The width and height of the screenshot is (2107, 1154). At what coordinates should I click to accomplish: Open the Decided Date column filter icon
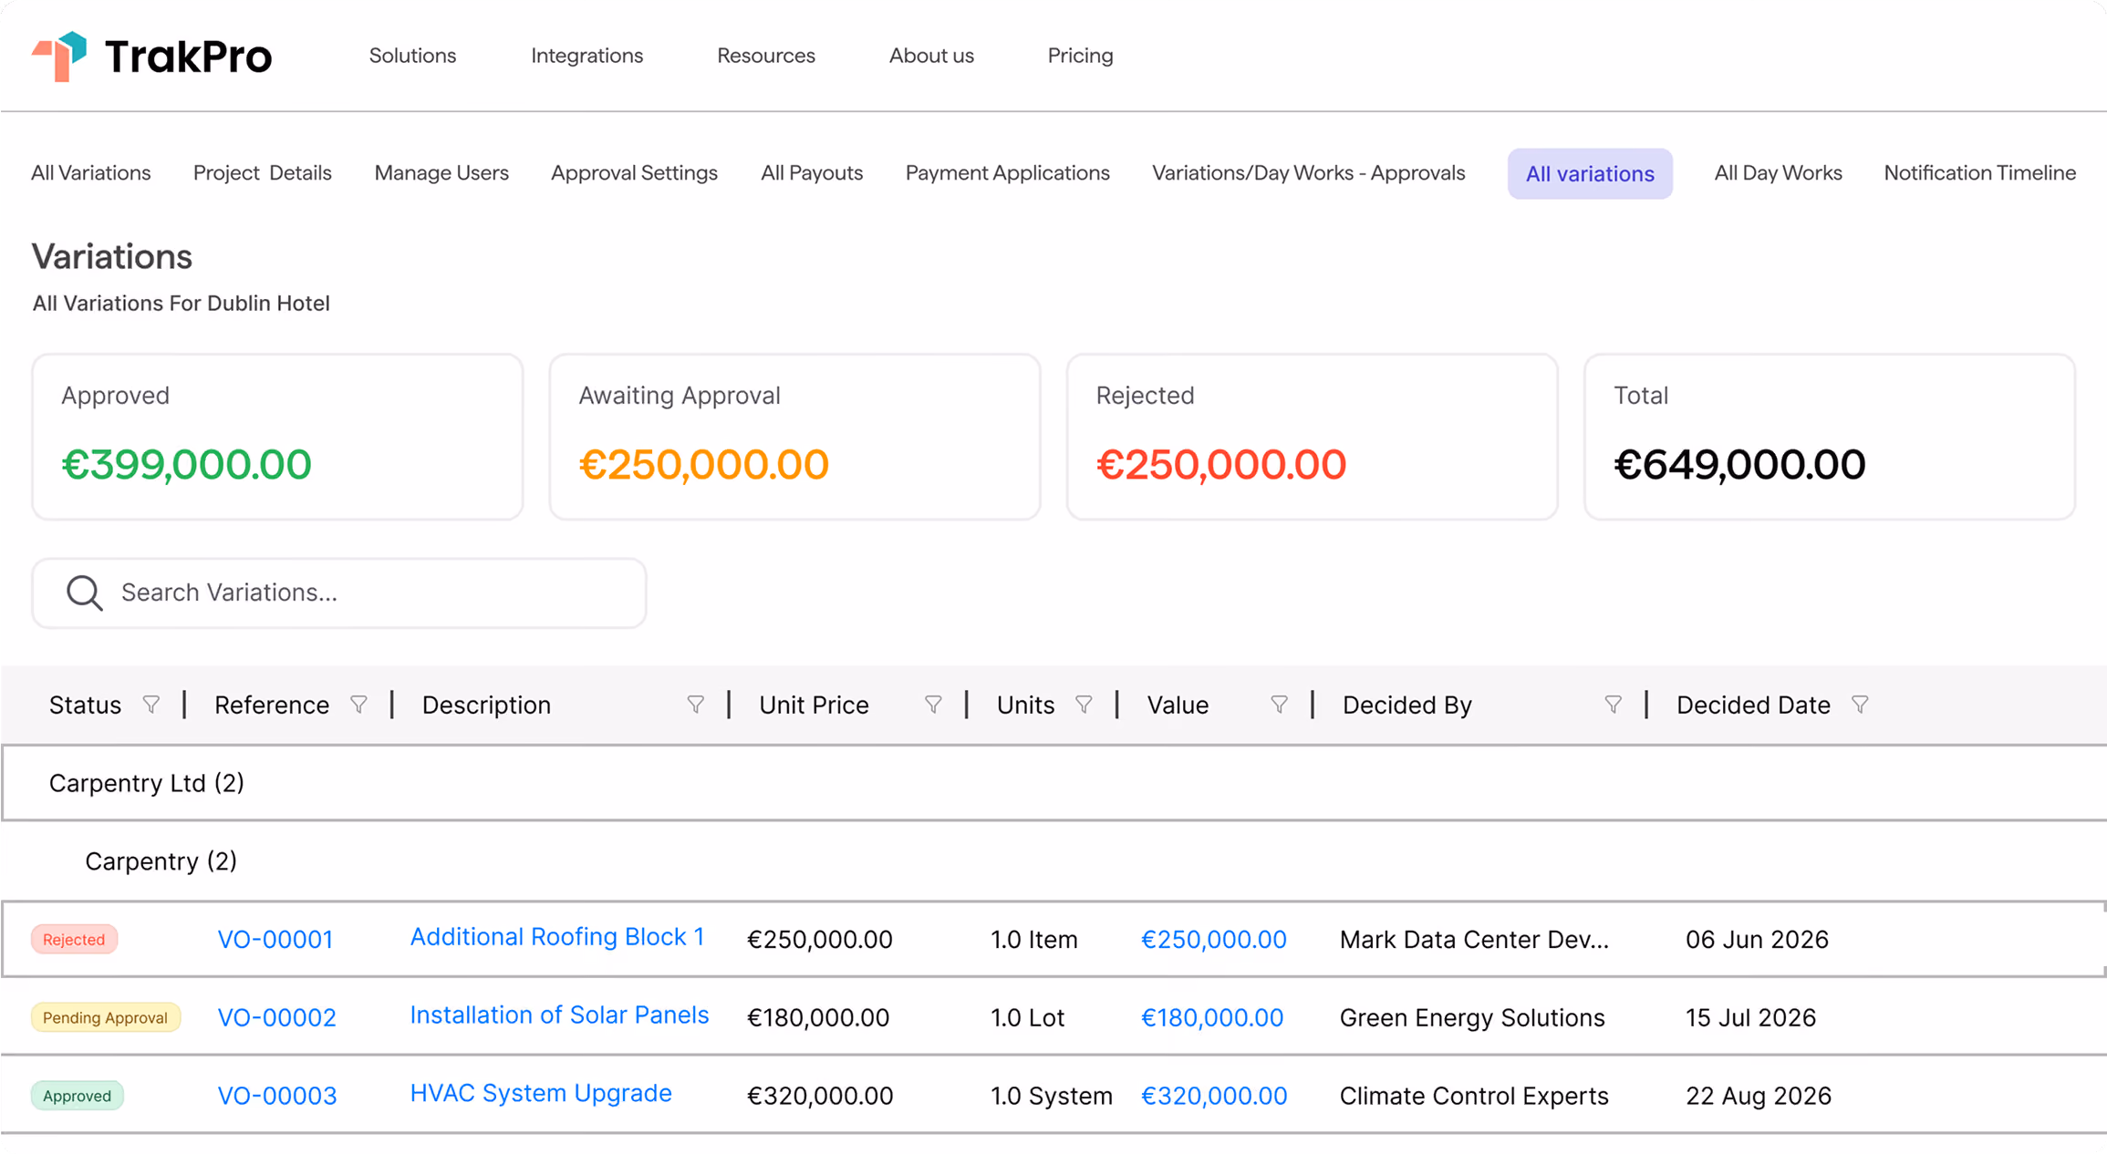click(1860, 705)
